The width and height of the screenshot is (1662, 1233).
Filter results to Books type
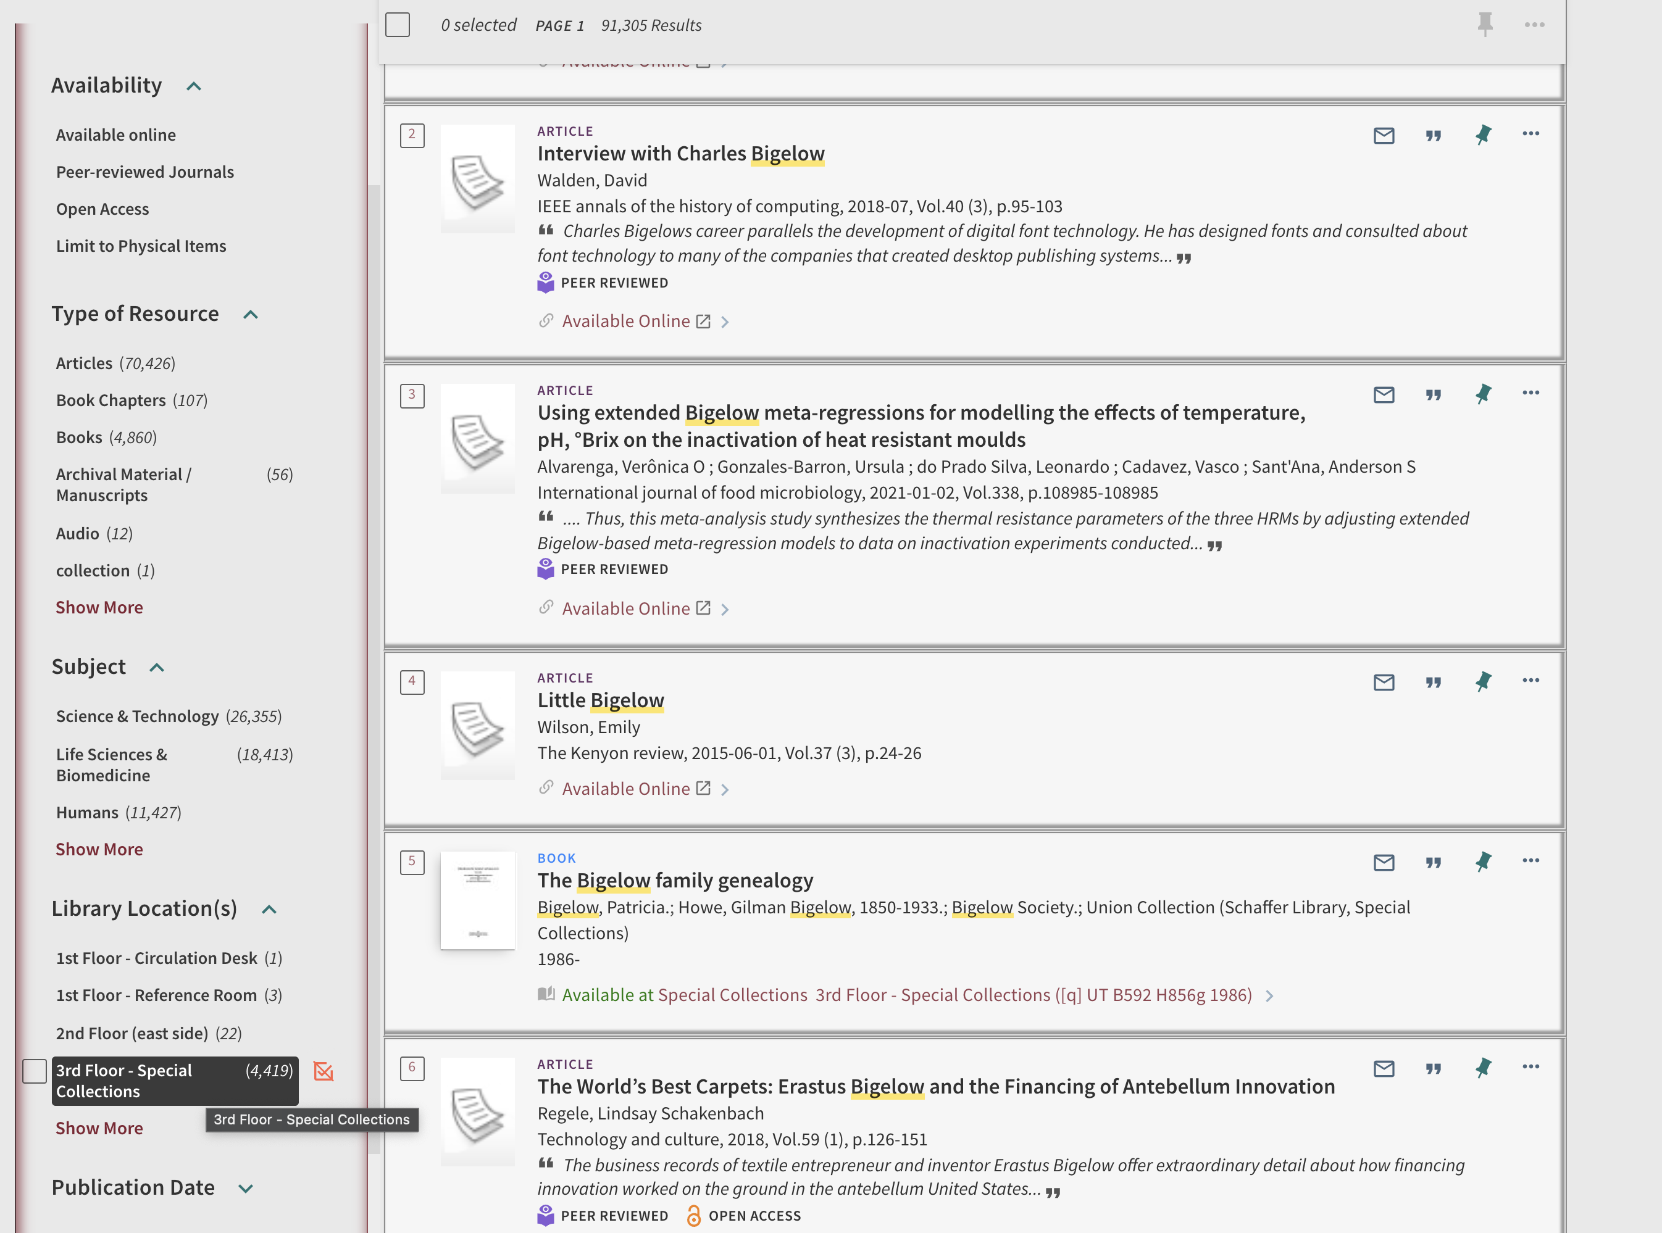pos(79,438)
